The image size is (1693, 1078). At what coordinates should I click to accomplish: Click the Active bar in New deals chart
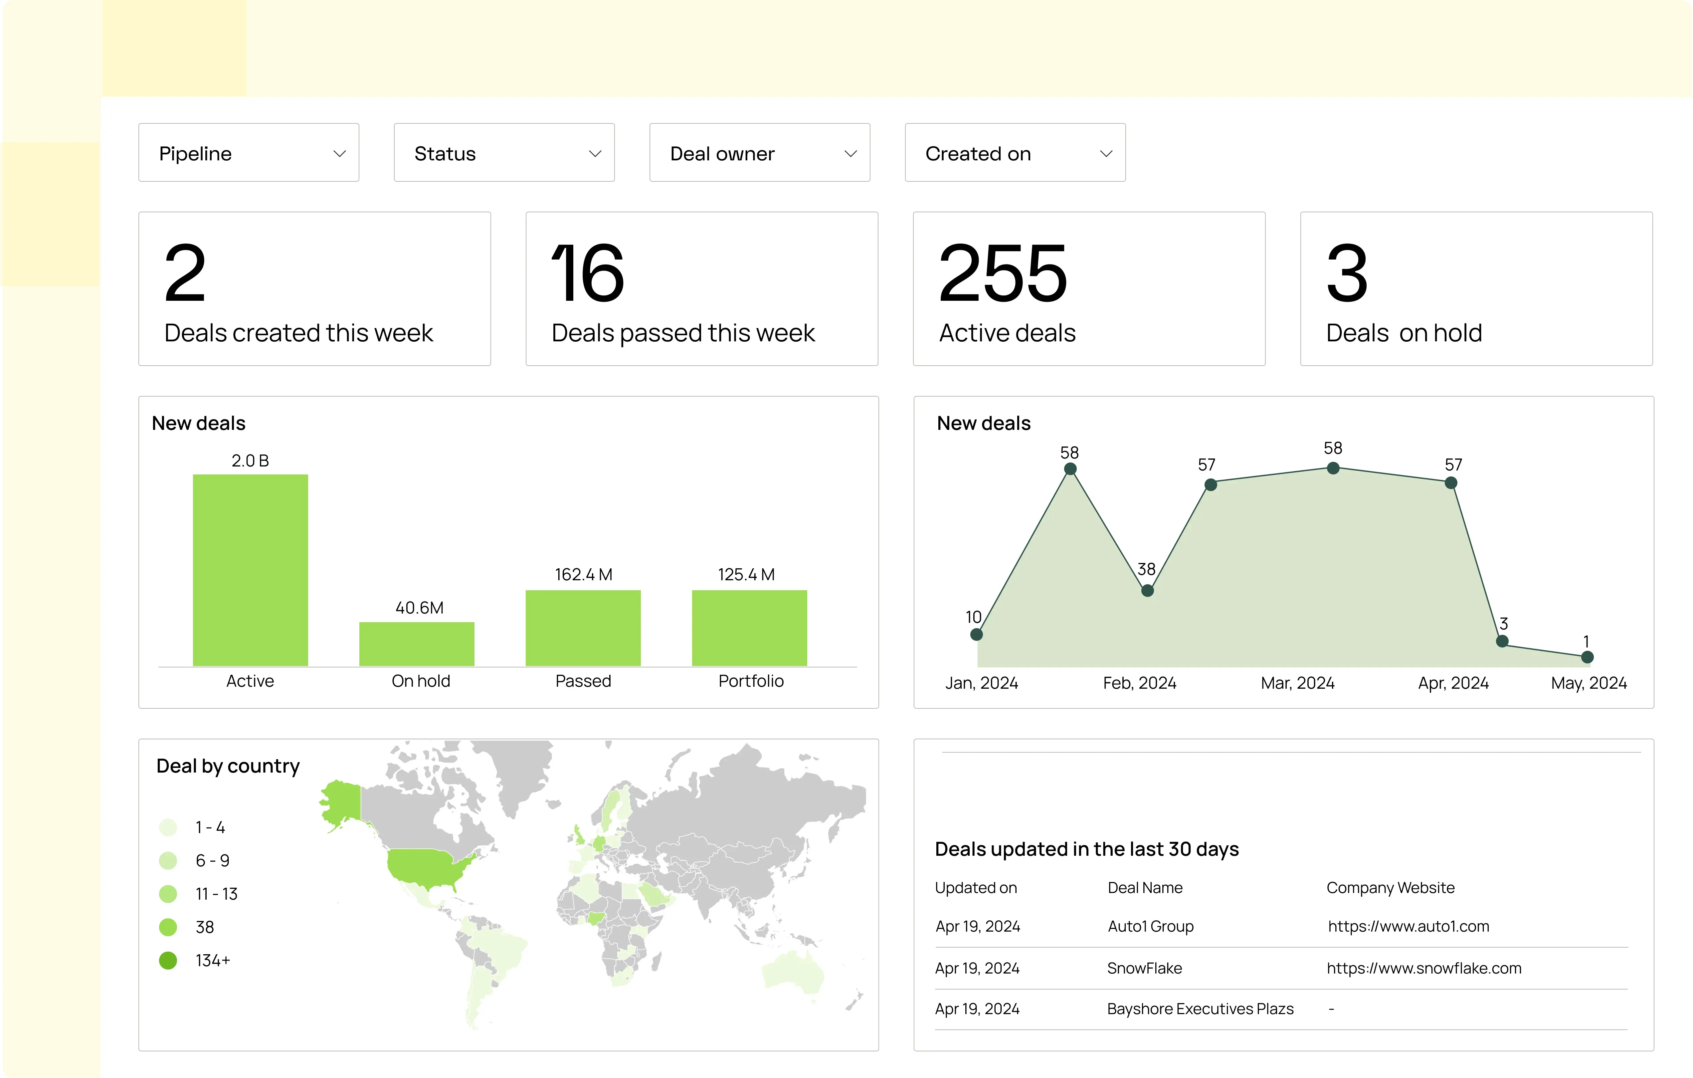[x=250, y=570]
